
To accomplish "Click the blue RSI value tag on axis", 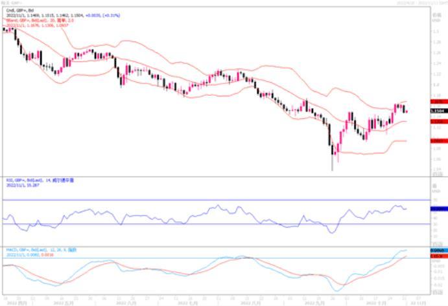I will tap(438, 209).
